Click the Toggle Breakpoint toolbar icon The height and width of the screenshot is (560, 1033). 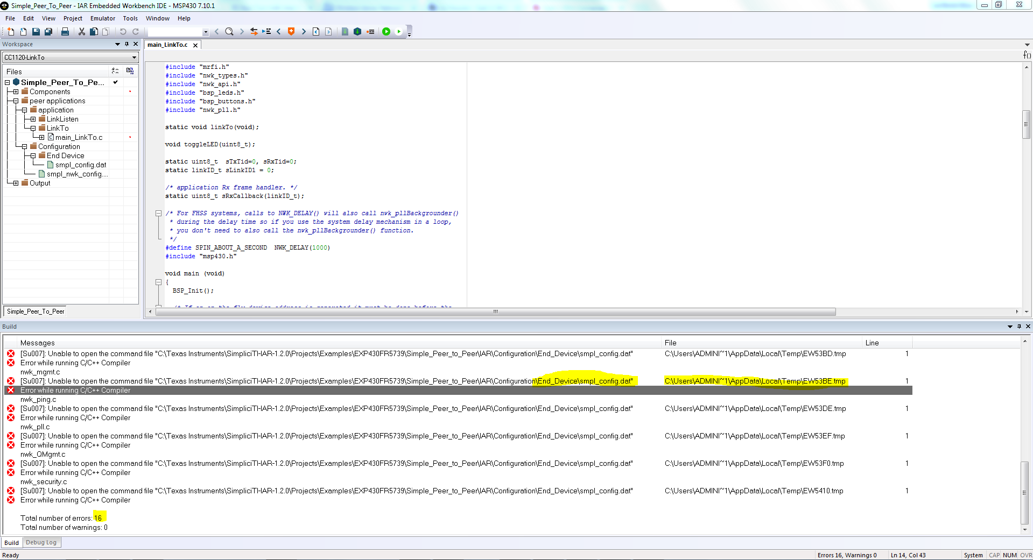point(370,32)
